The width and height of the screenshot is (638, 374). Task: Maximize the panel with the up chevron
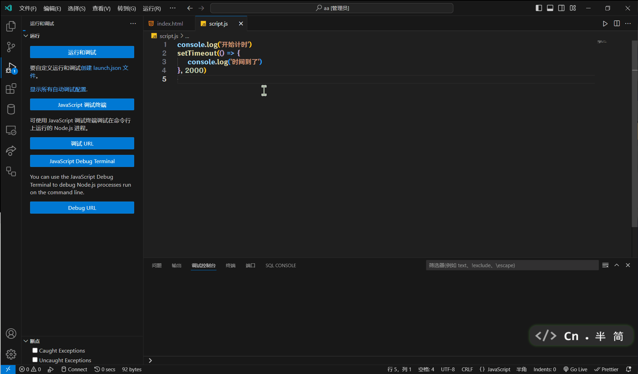pyautogui.click(x=617, y=265)
